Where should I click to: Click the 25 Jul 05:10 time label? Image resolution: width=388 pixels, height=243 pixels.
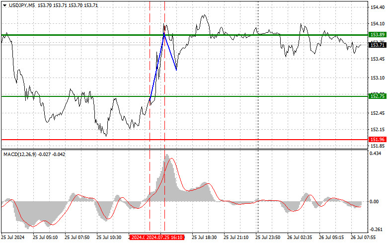click(x=45, y=238)
